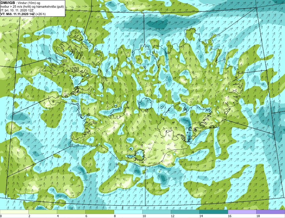
Task: Click the legend tick label '2'
Action: (29, 216)
